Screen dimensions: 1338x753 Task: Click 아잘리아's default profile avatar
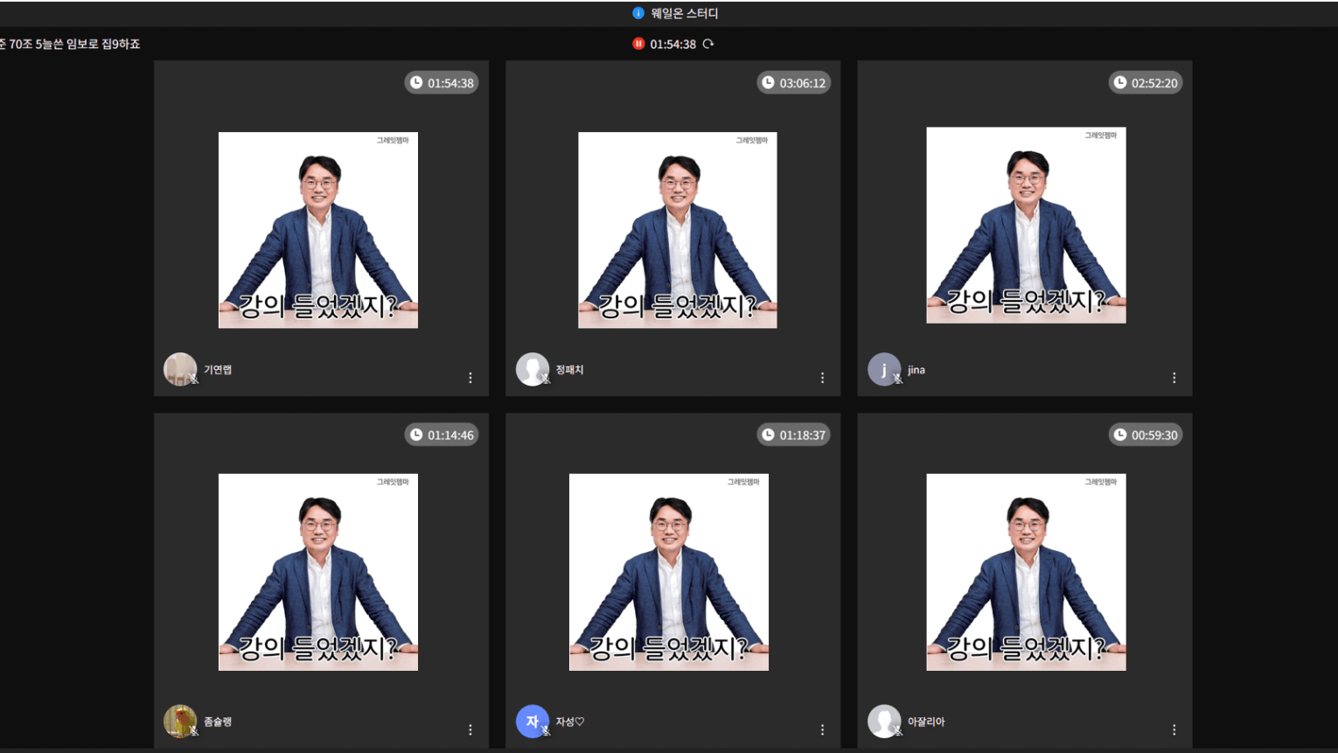click(883, 722)
